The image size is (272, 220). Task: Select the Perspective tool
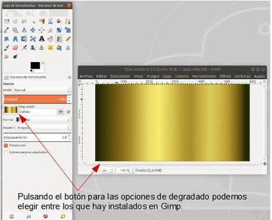pos(15,39)
